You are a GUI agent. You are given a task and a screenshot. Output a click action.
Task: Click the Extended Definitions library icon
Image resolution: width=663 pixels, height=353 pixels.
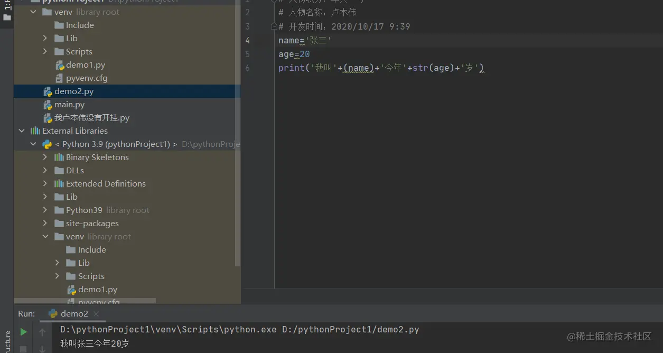[x=59, y=183]
